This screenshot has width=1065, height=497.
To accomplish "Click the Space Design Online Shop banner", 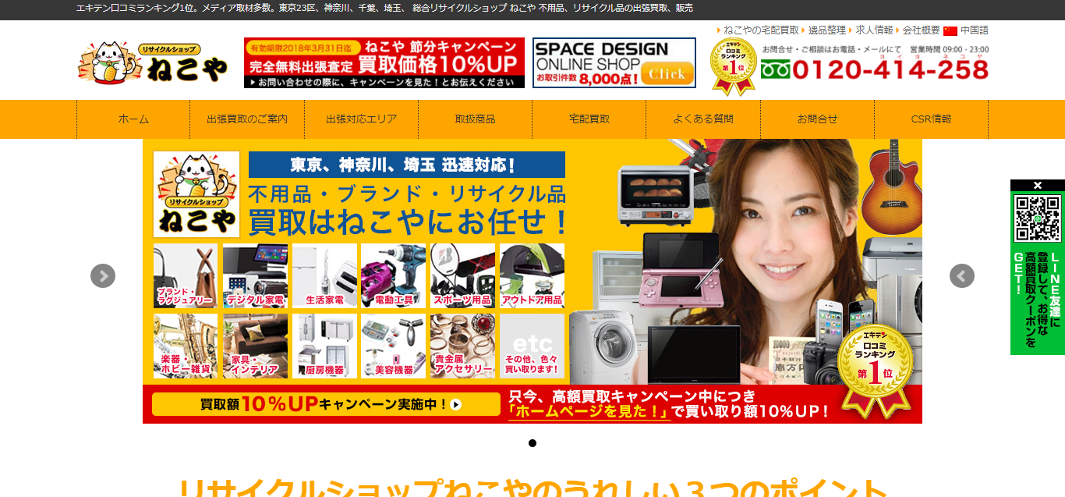I will 614,62.
